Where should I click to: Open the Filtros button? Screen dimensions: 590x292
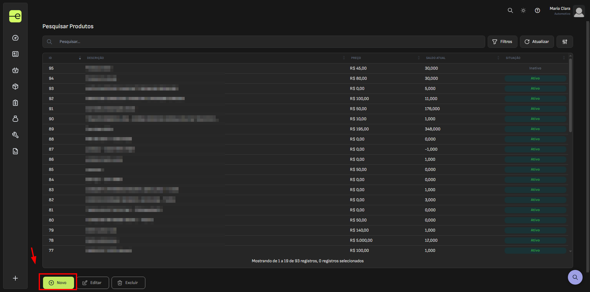pyautogui.click(x=502, y=42)
